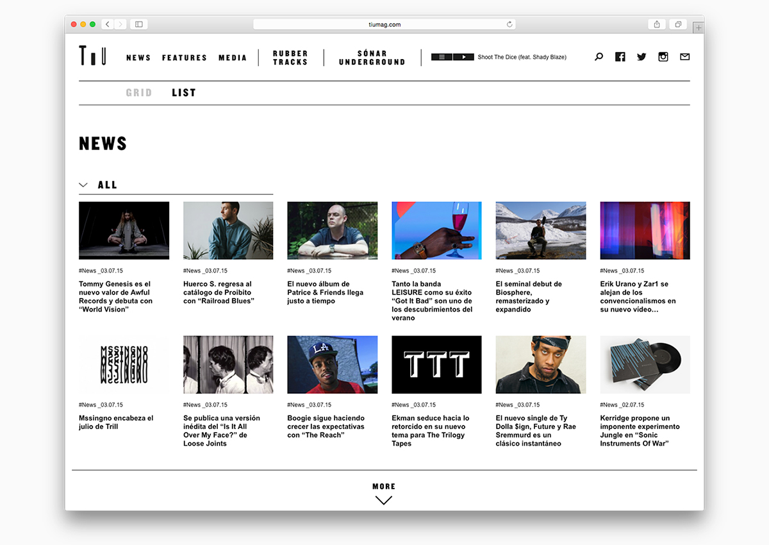Open the Tommy Genesis article headline
This screenshot has height=545, width=769.
[115, 296]
